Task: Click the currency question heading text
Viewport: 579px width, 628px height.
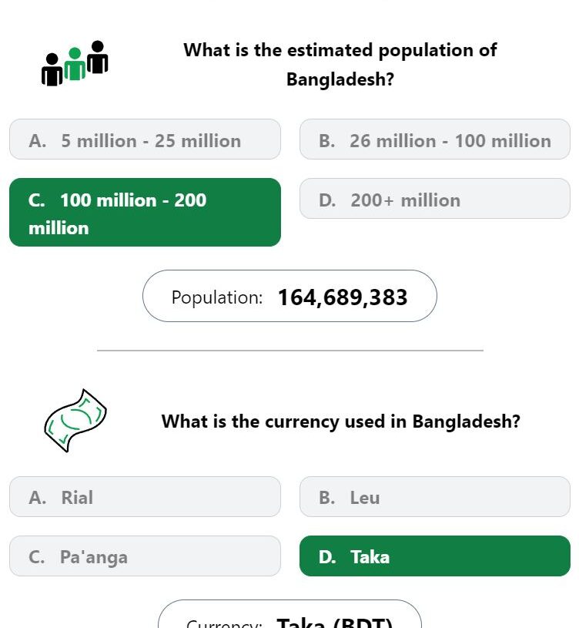Action: pos(340,421)
